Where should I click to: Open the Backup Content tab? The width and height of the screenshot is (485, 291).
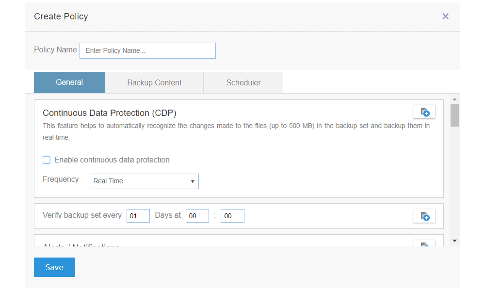coord(154,82)
